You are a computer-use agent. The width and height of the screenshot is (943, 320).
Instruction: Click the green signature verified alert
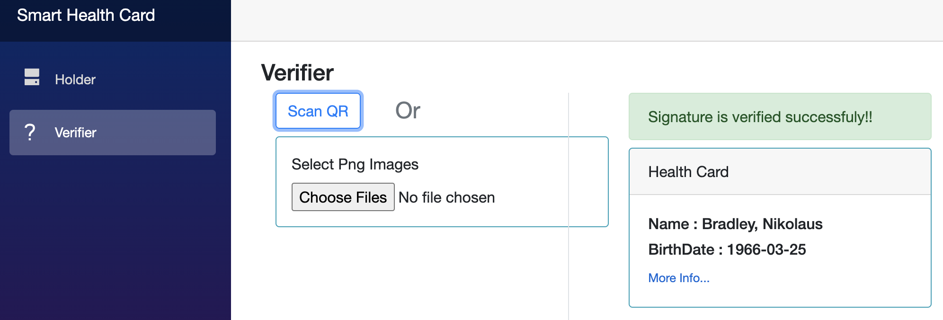(x=780, y=116)
